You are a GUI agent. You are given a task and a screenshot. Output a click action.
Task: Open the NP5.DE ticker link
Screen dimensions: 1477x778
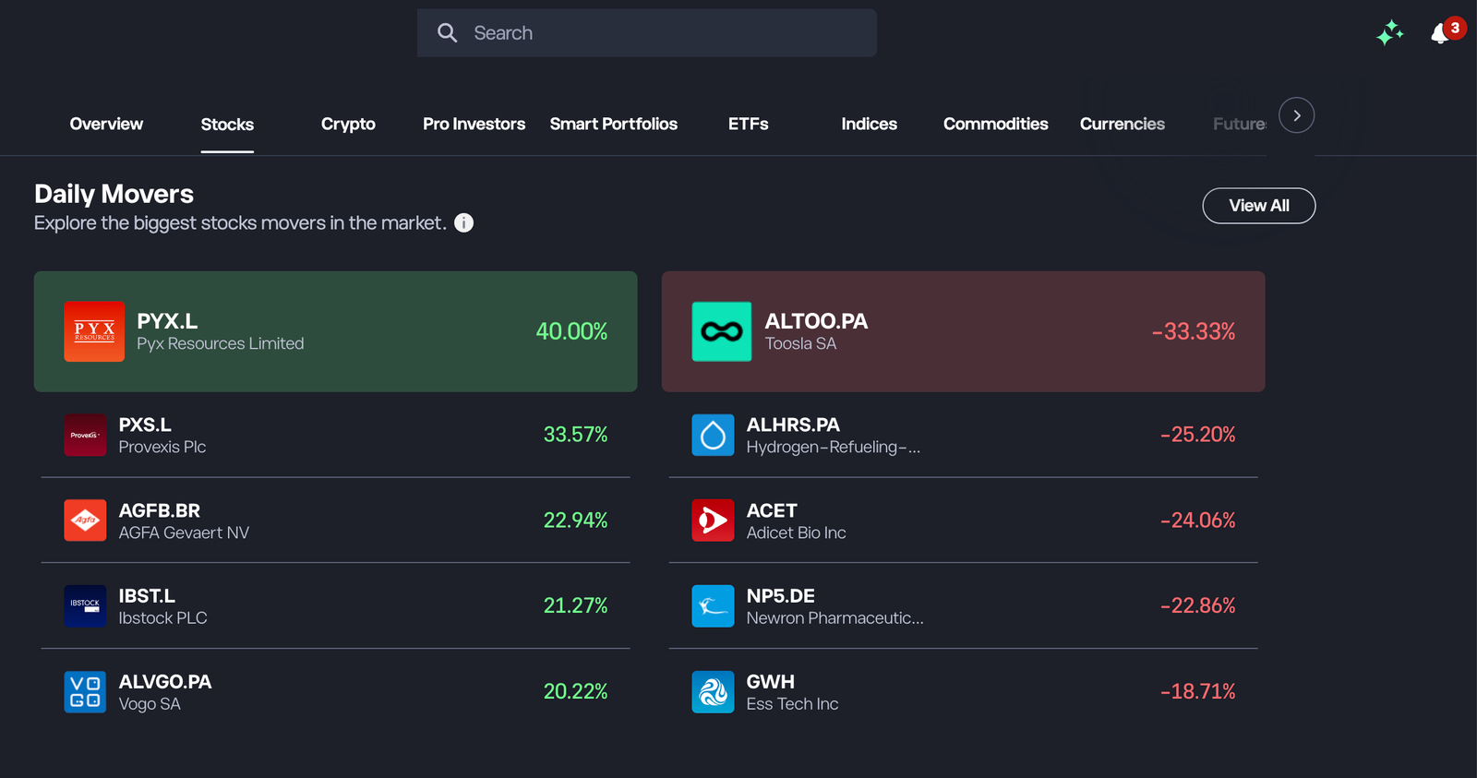point(781,596)
